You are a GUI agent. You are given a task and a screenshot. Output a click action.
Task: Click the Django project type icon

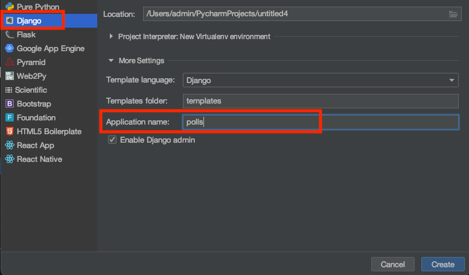tap(10, 20)
